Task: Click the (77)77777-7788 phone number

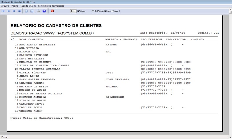Action: click(153, 72)
